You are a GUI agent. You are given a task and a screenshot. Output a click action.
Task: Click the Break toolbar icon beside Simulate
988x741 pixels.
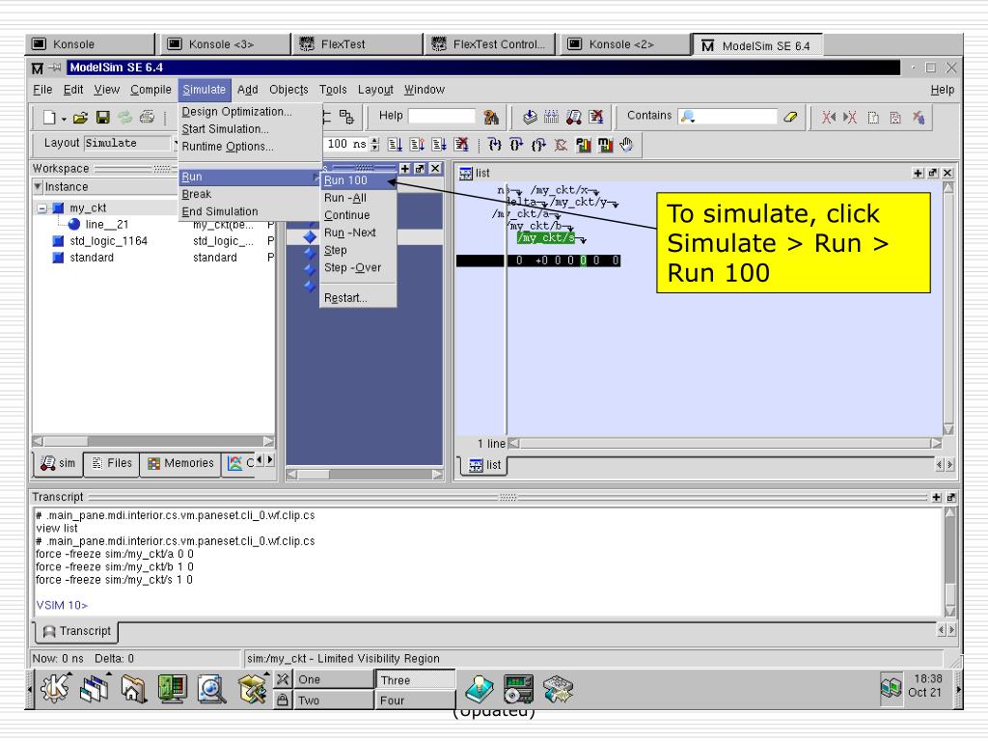[x=596, y=117]
